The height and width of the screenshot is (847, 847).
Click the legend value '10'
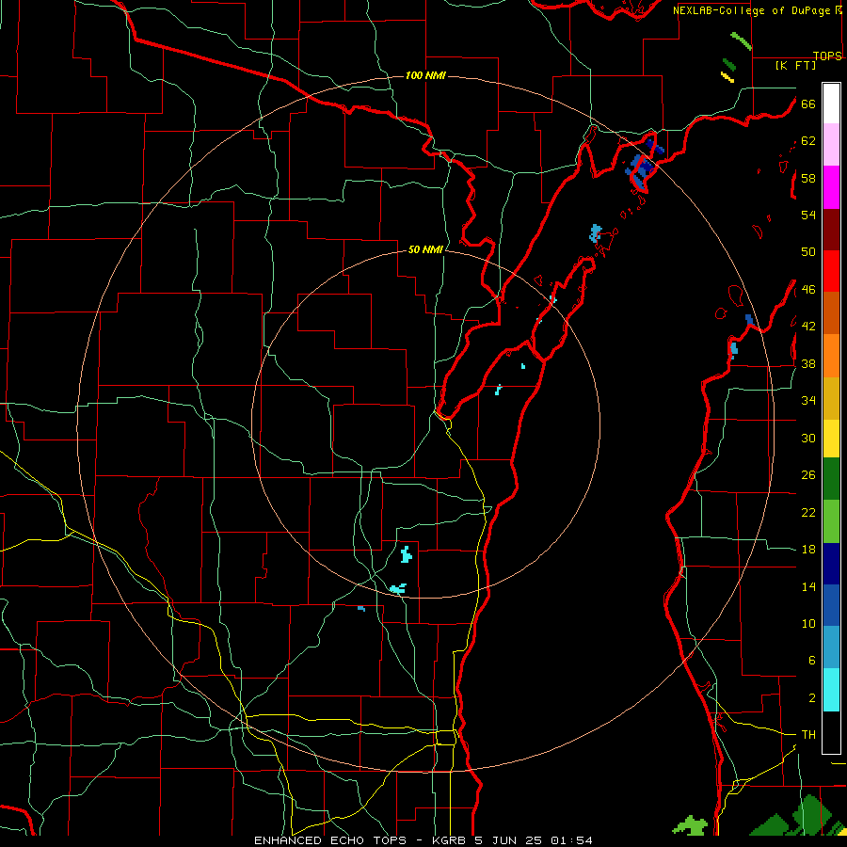(x=808, y=623)
